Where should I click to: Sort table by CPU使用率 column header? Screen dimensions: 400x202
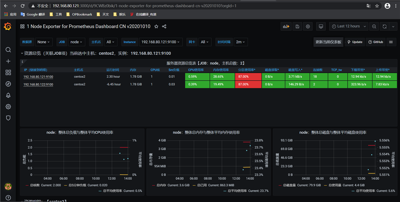tap(195, 70)
